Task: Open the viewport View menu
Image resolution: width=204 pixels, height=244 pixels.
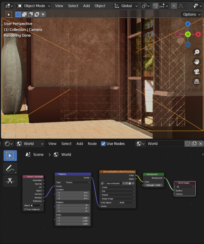Action: 59,6
